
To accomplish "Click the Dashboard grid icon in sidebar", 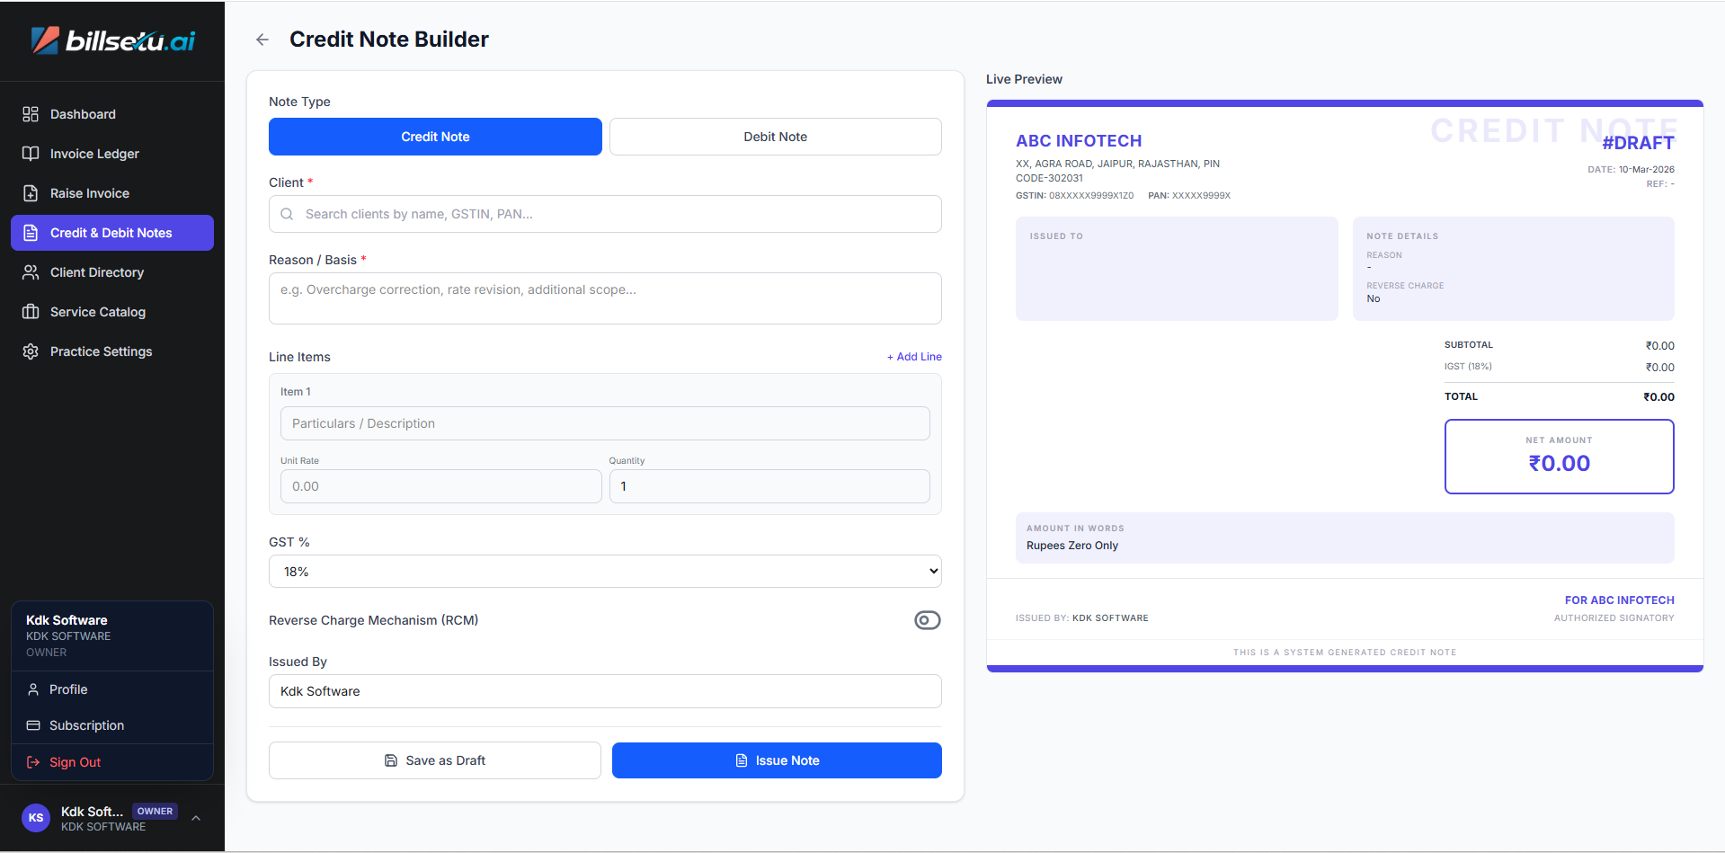I will point(31,114).
